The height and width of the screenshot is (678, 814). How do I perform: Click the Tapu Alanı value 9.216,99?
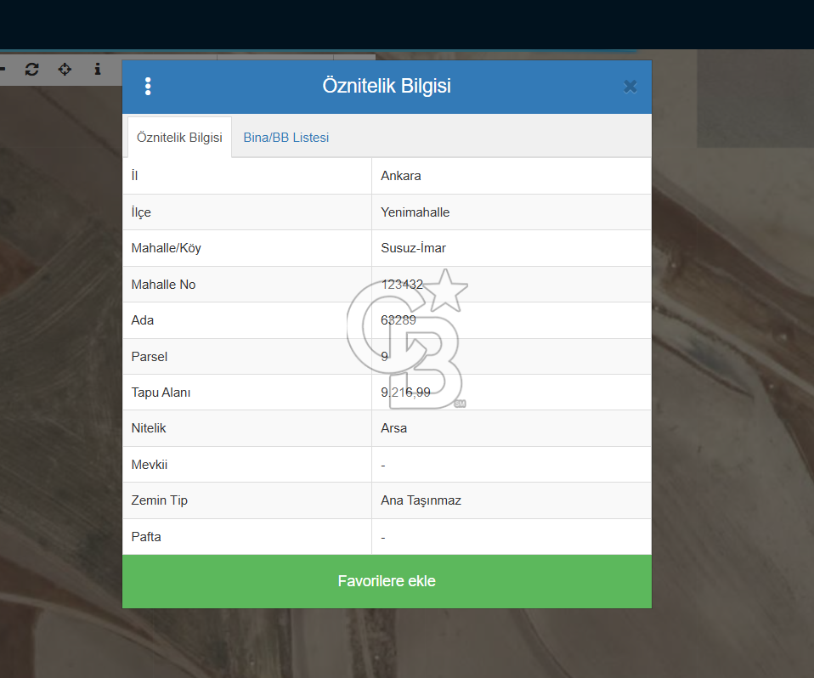[405, 393]
